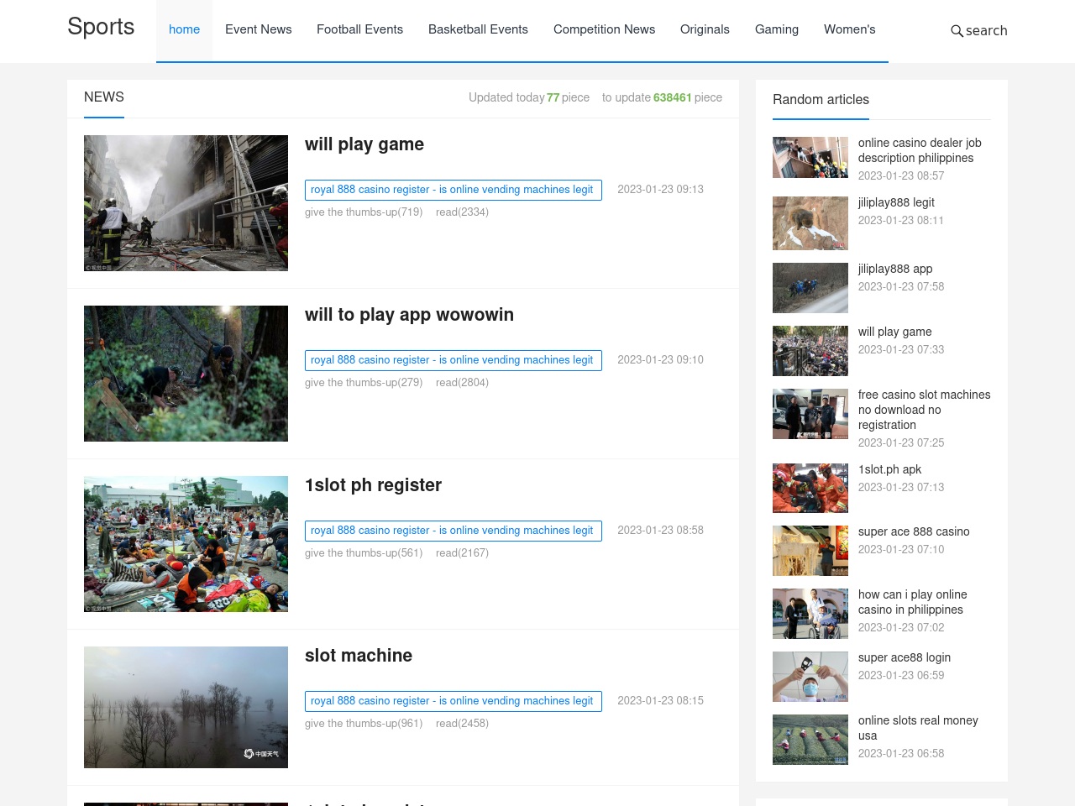Open firefighters street thumbnail
This screenshot has width=1075, height=806.
[186, 203]
